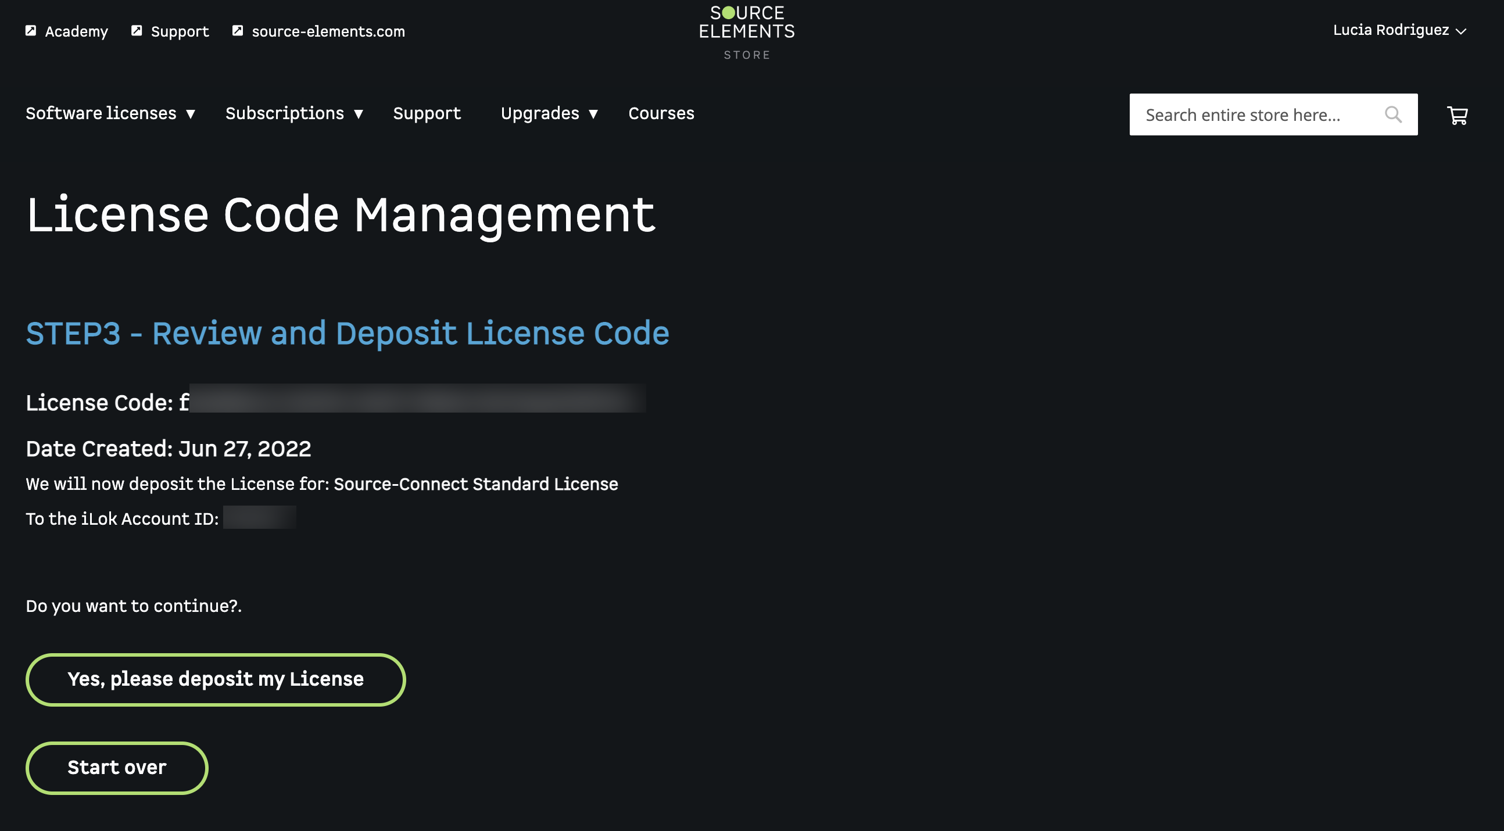Click external-link icon beside top Support

(137, 30)
